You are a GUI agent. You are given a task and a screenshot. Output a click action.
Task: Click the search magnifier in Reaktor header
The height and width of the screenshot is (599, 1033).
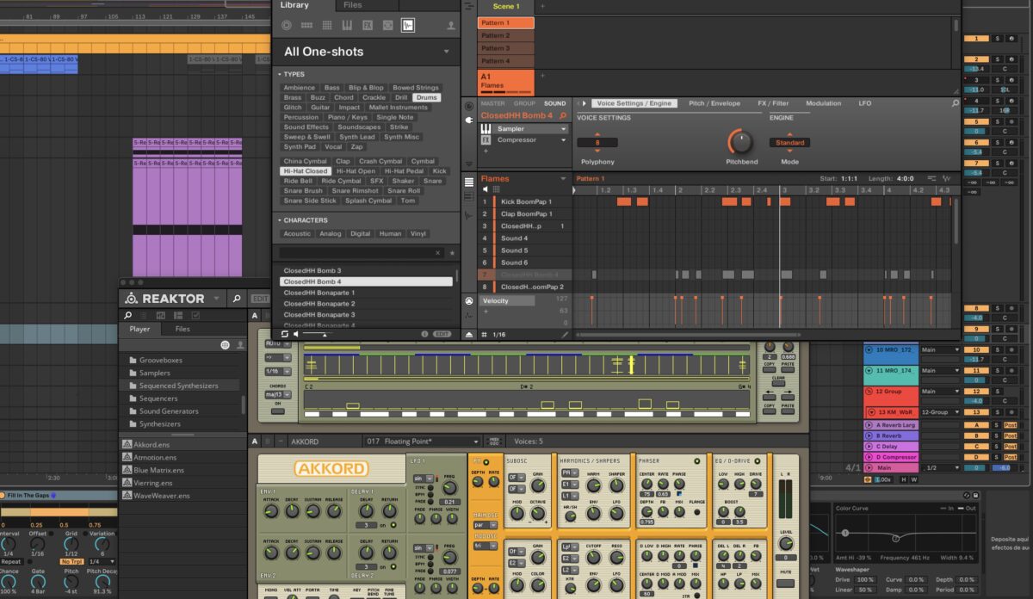(237, 299)
